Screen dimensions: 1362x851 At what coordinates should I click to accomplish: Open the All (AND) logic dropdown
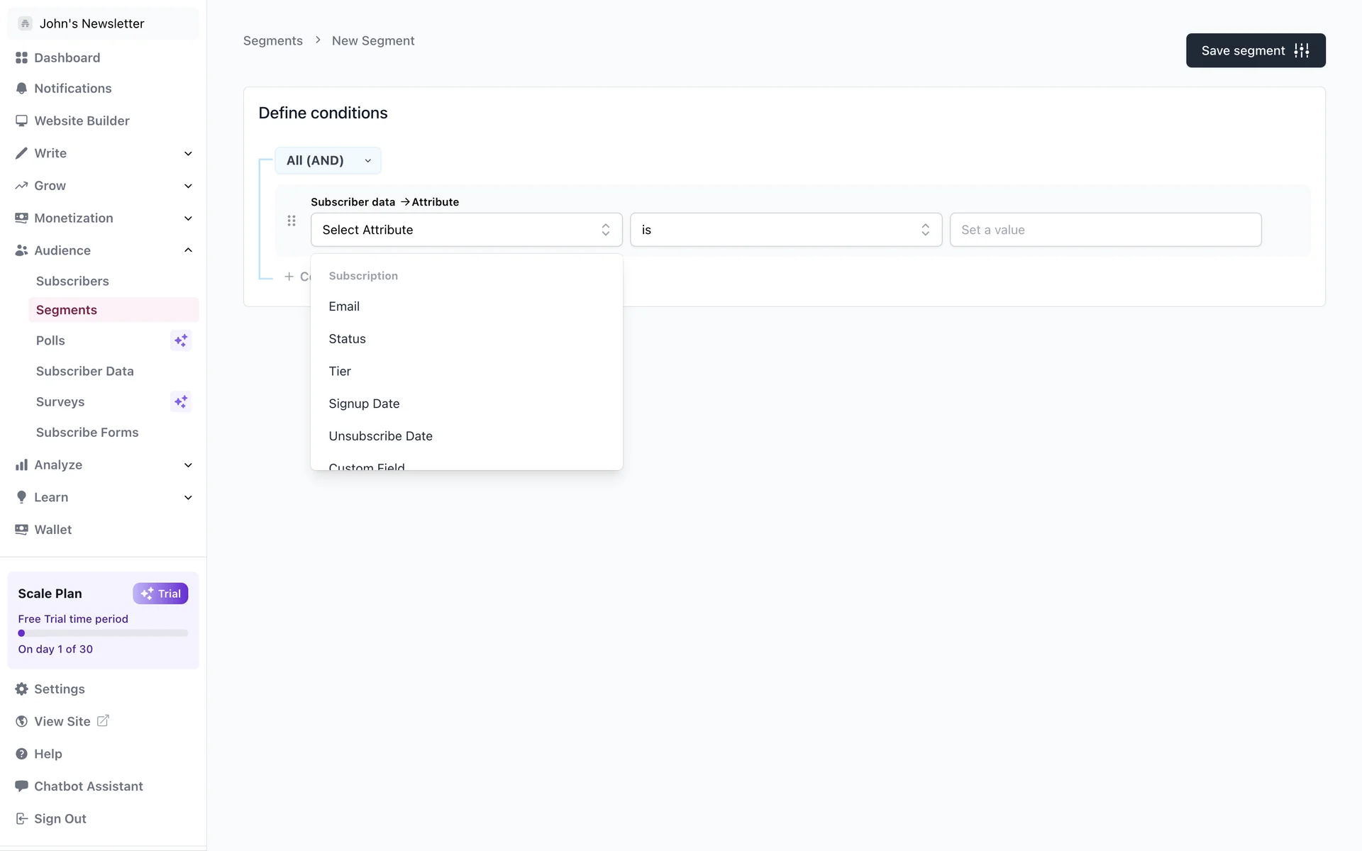328,161
